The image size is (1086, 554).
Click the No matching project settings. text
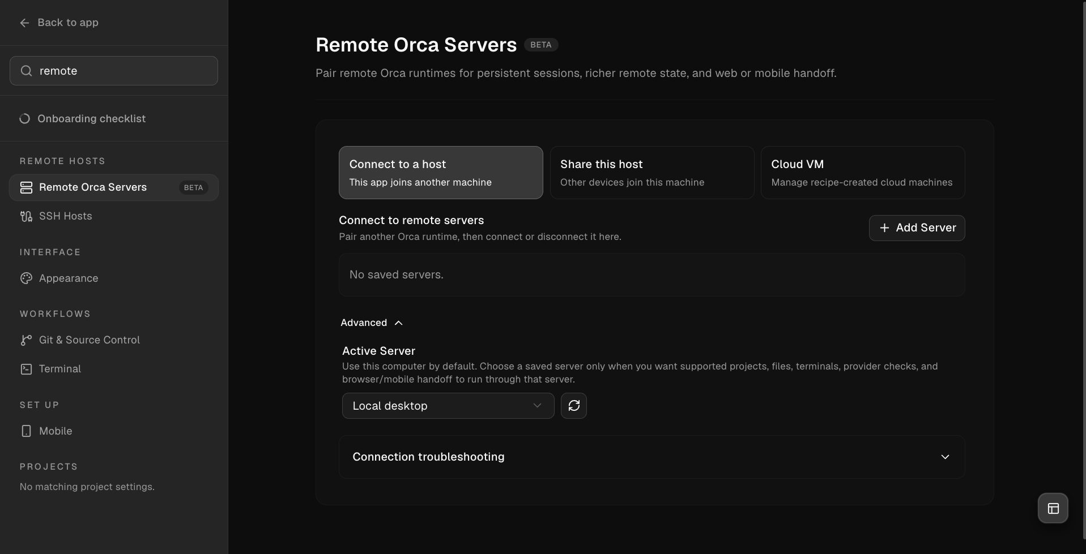point(87,487)
